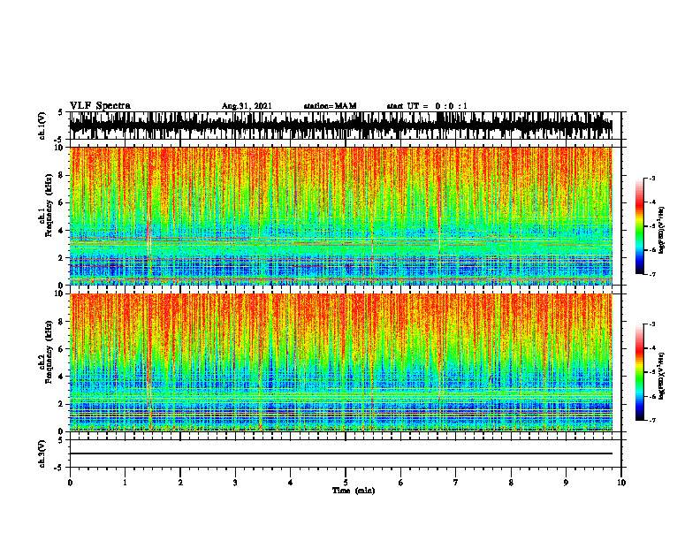This screenshot has height=541, width=700.
Task: Click the "-3" label on ch.1 colorbar
Action: [x=652, y=179]
